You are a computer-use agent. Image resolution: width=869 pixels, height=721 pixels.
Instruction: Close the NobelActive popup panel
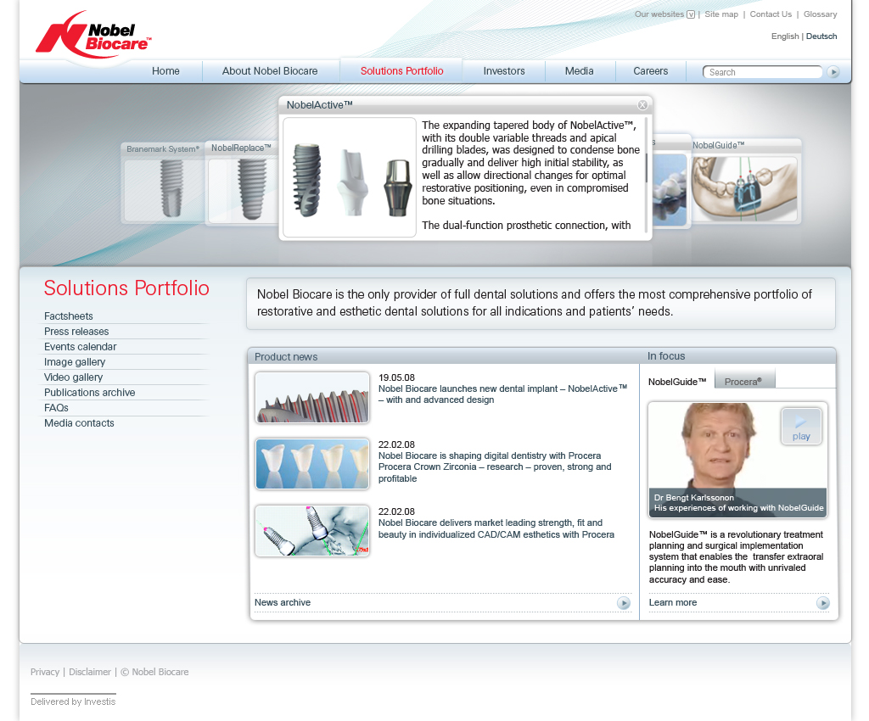[x=642, y=104]
